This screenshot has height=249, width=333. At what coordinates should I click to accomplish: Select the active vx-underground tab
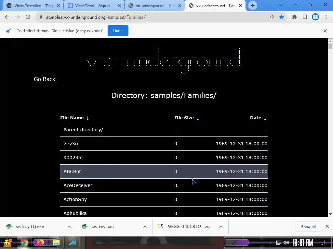point(215,6)
